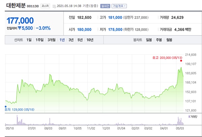This screenshot has height=137, width=202.
Task: Click the 대한제분 stock name
Action: (16, 5)
